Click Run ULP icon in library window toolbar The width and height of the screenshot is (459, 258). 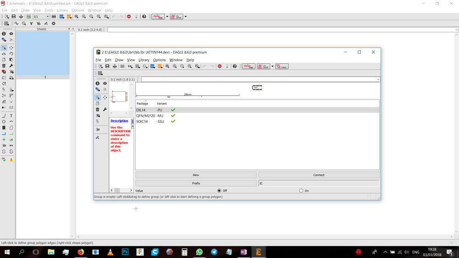click(160, 66)
